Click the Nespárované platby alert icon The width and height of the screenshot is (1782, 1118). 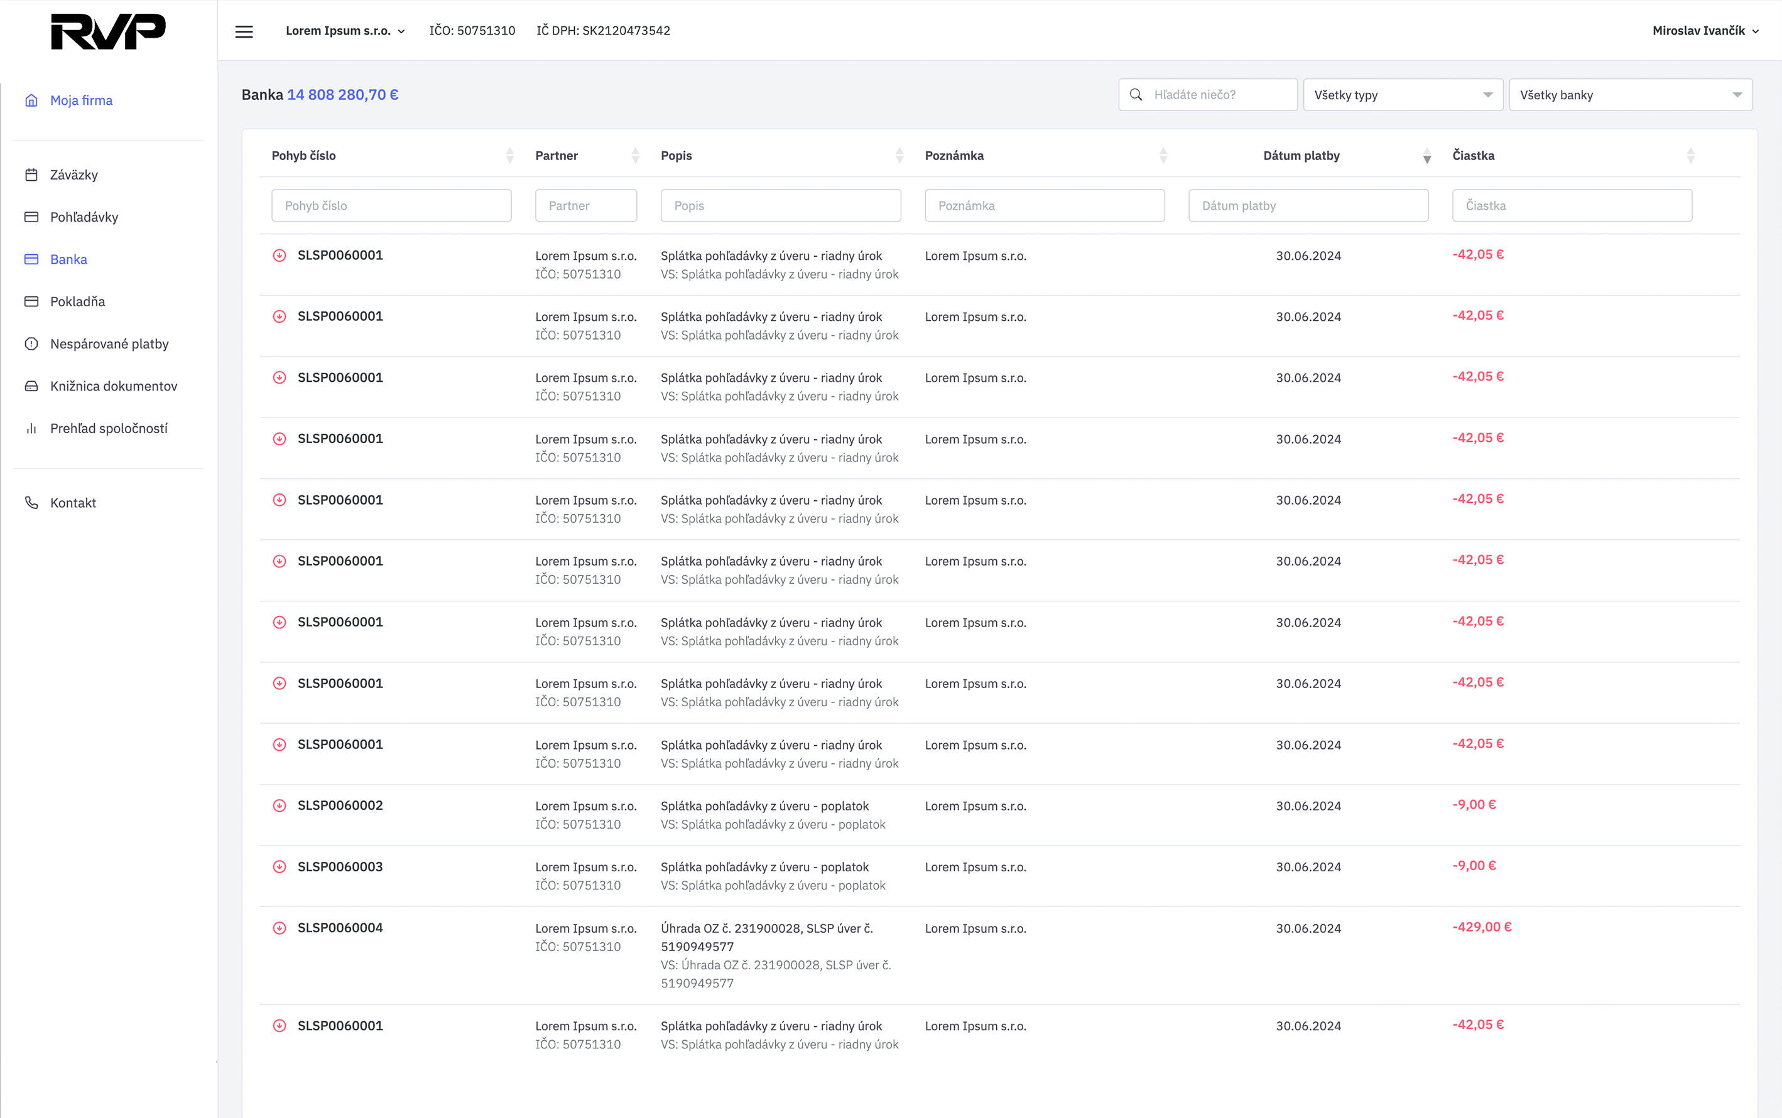[31, 344]
